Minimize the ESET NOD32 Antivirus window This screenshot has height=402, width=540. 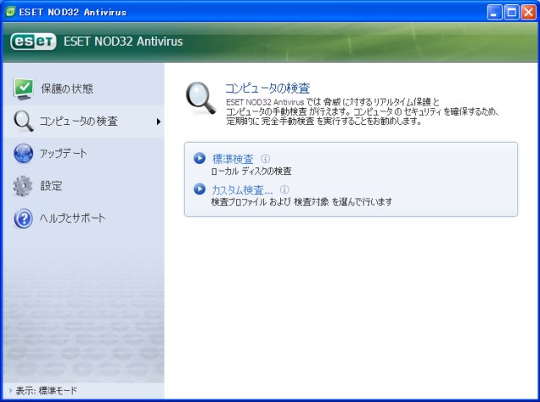[494, 13]
